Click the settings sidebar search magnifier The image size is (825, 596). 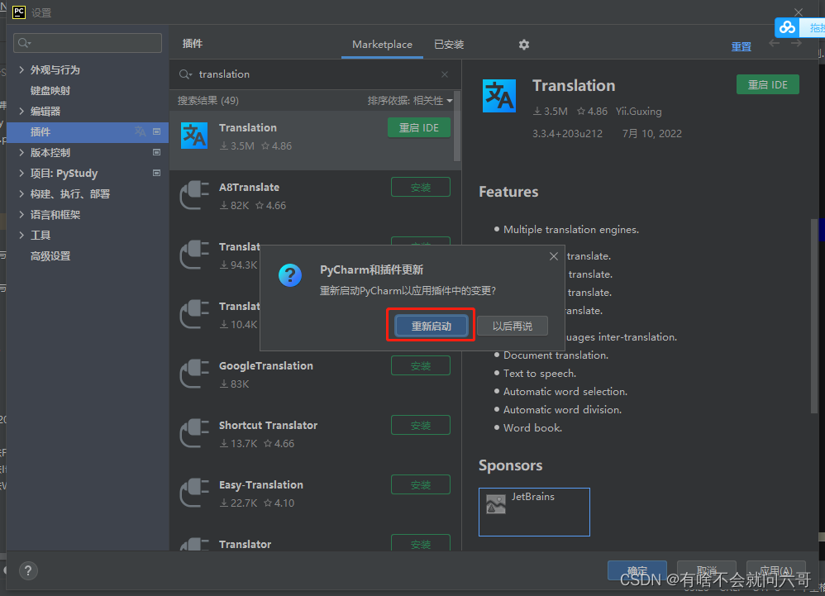click(24, 43)
